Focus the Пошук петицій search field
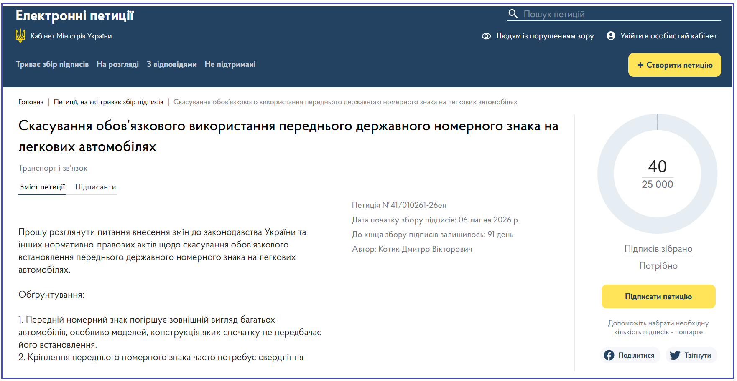 [614, 14]
